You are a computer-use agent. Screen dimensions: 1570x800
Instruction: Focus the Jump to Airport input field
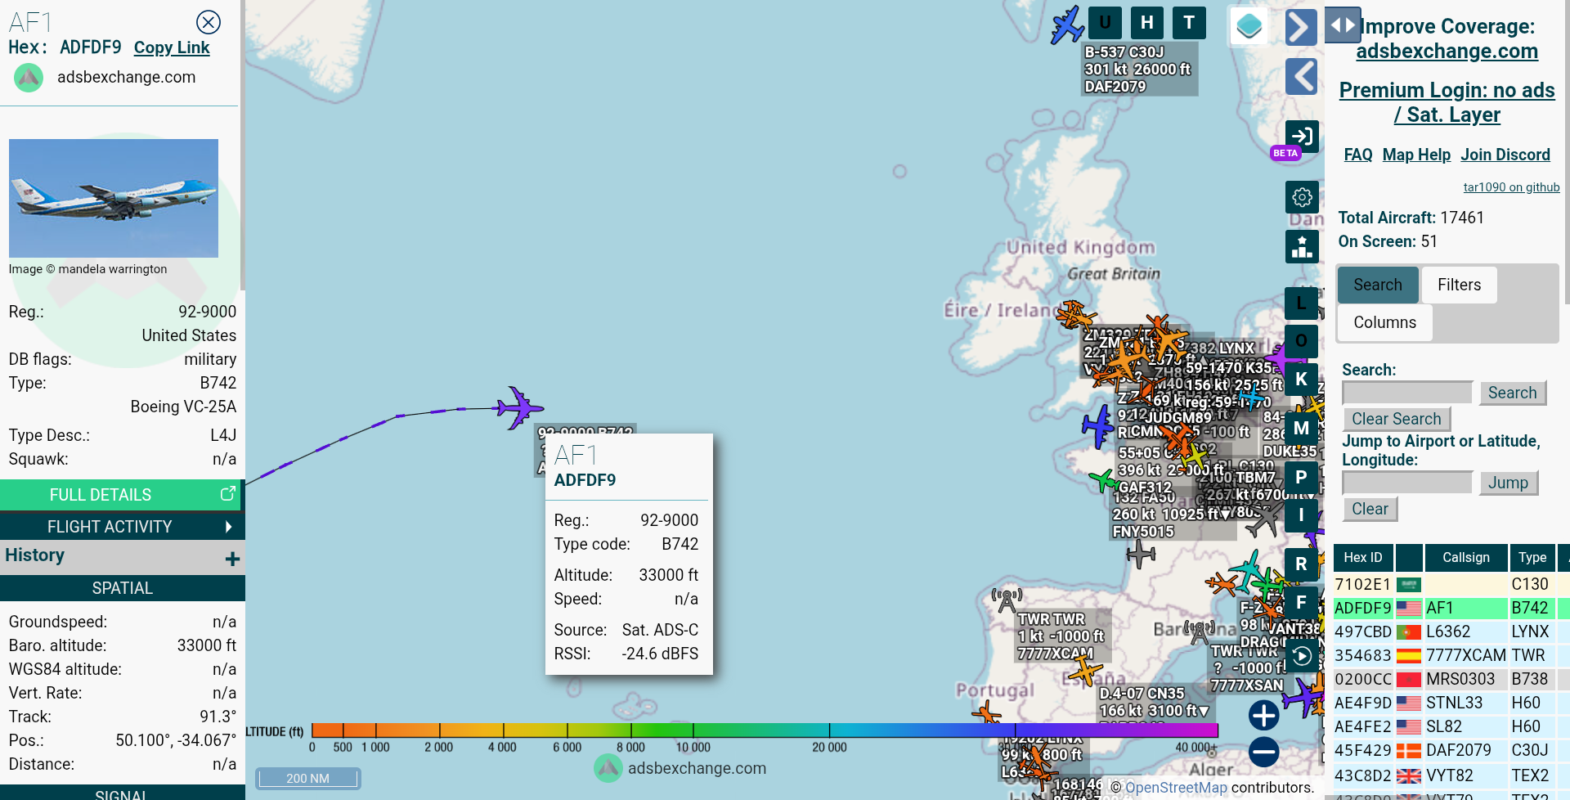click(1407, 483)
